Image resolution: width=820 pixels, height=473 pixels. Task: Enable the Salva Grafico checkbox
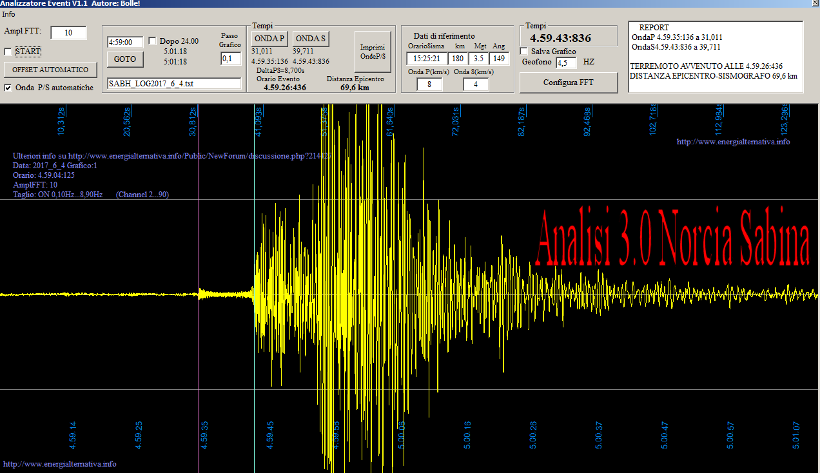(524, 52)
